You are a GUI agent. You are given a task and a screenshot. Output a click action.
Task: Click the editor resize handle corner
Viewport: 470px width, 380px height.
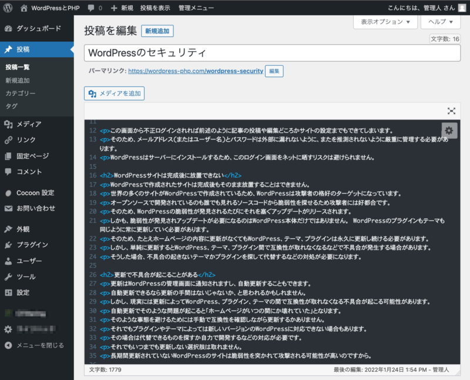[x=458, y=372]
